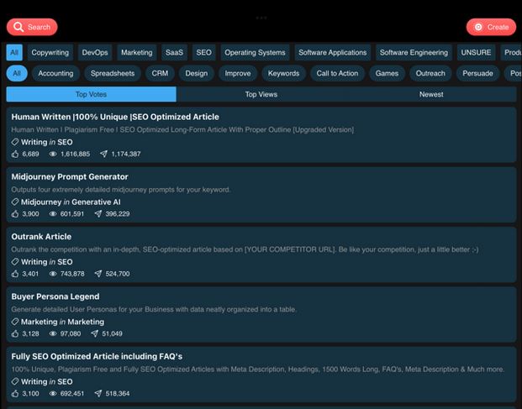The image size is (522, 409).
Task: Choose the UNSURE topic filter
Action: pos(476,53)
